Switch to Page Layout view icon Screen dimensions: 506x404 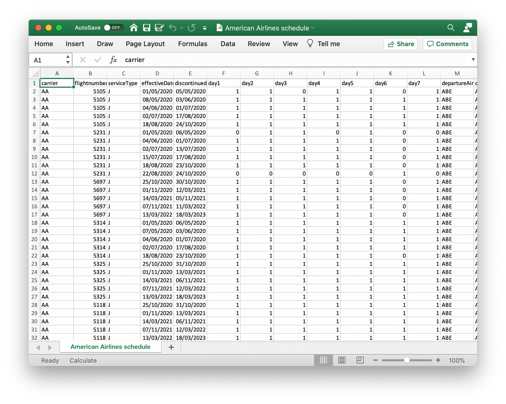click(x=342, y=360)
